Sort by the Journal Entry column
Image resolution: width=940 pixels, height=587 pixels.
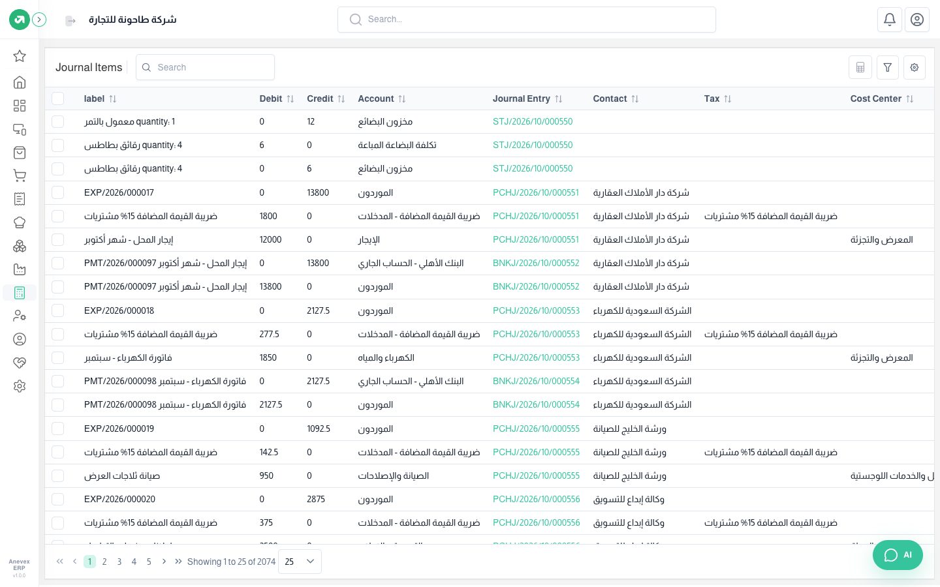(x=527, y=98)
